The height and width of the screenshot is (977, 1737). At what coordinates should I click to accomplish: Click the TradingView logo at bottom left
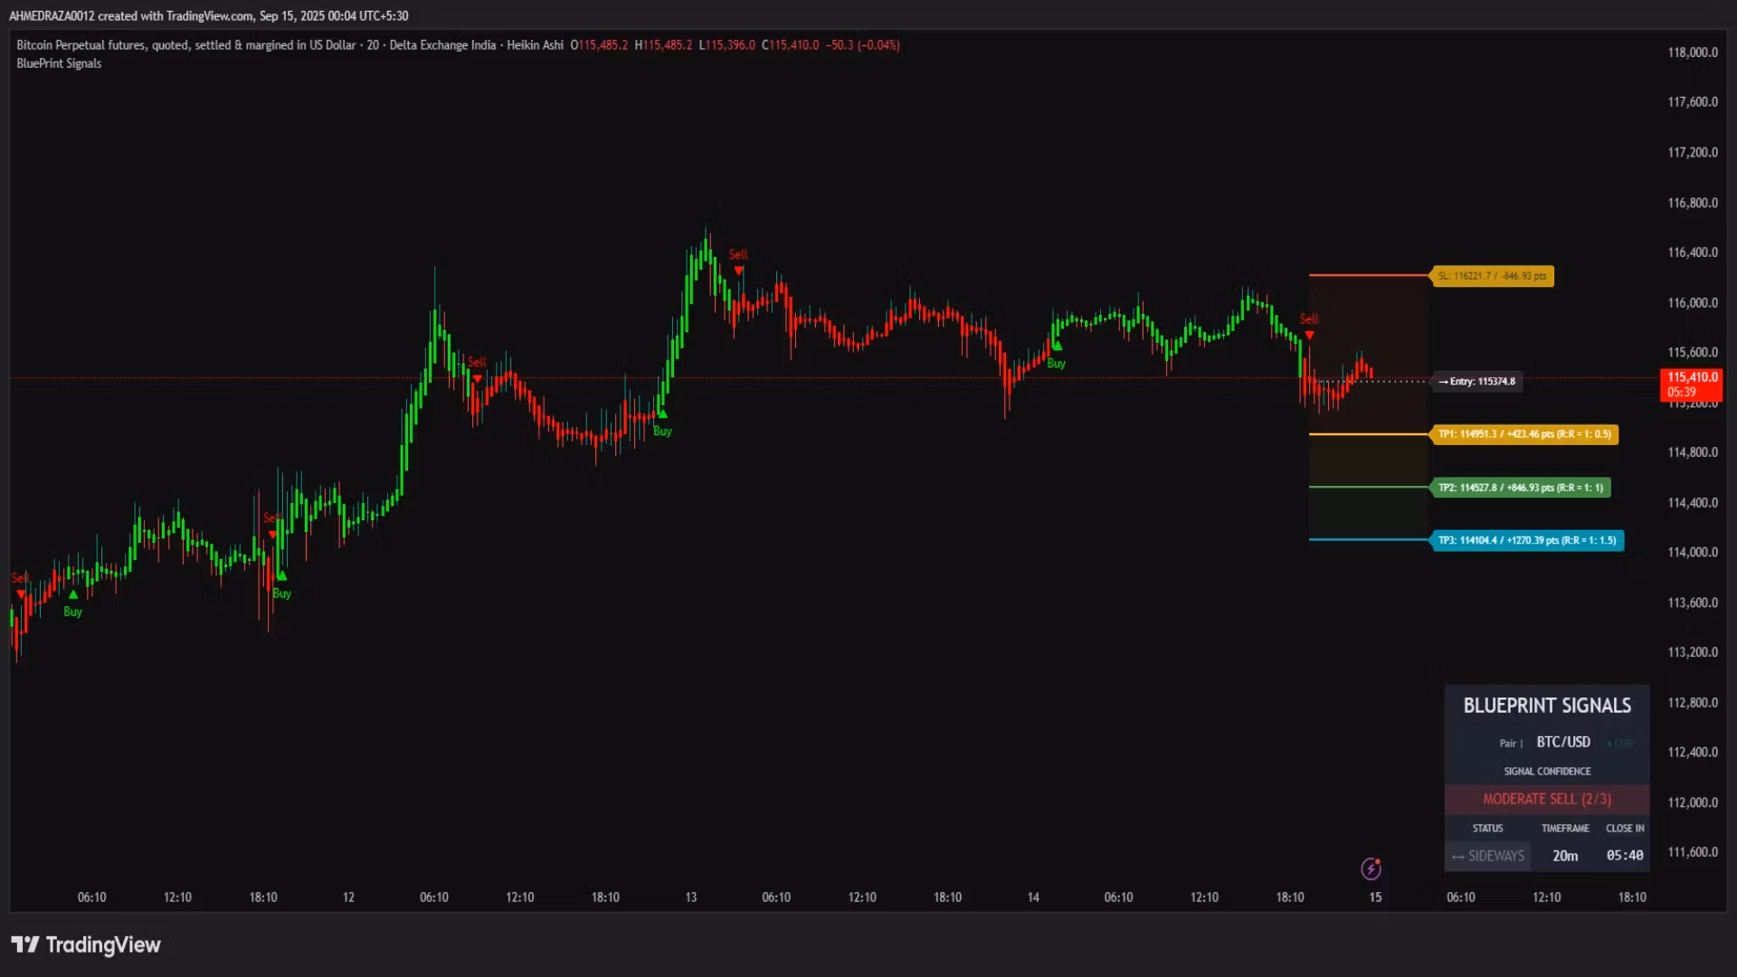(86, 944)
